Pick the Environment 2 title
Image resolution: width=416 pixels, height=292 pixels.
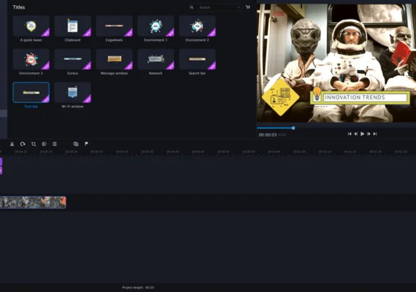point(197,26)
